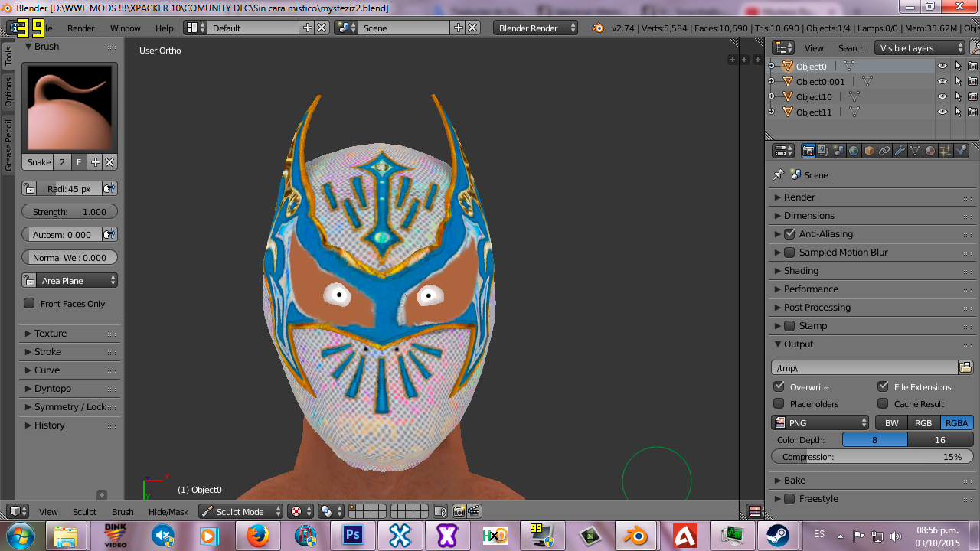Toggle renderability camera icon for Object11

972,112
